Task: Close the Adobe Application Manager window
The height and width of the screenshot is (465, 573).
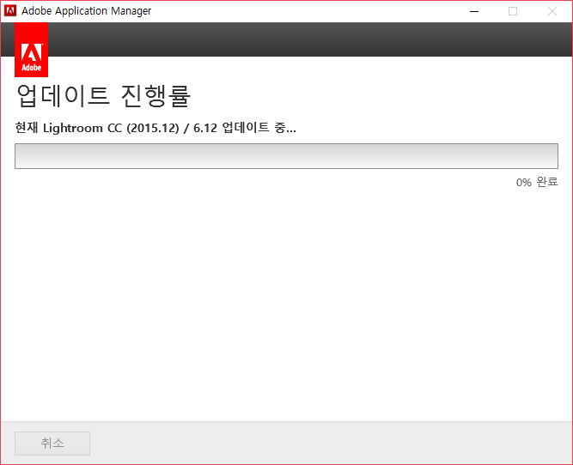Action: pyautogui.click(x=552, y=11)
